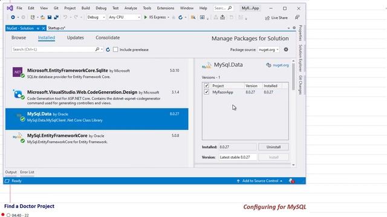Close the NuGet - Solution tab
387x217 pixels.
44,28
